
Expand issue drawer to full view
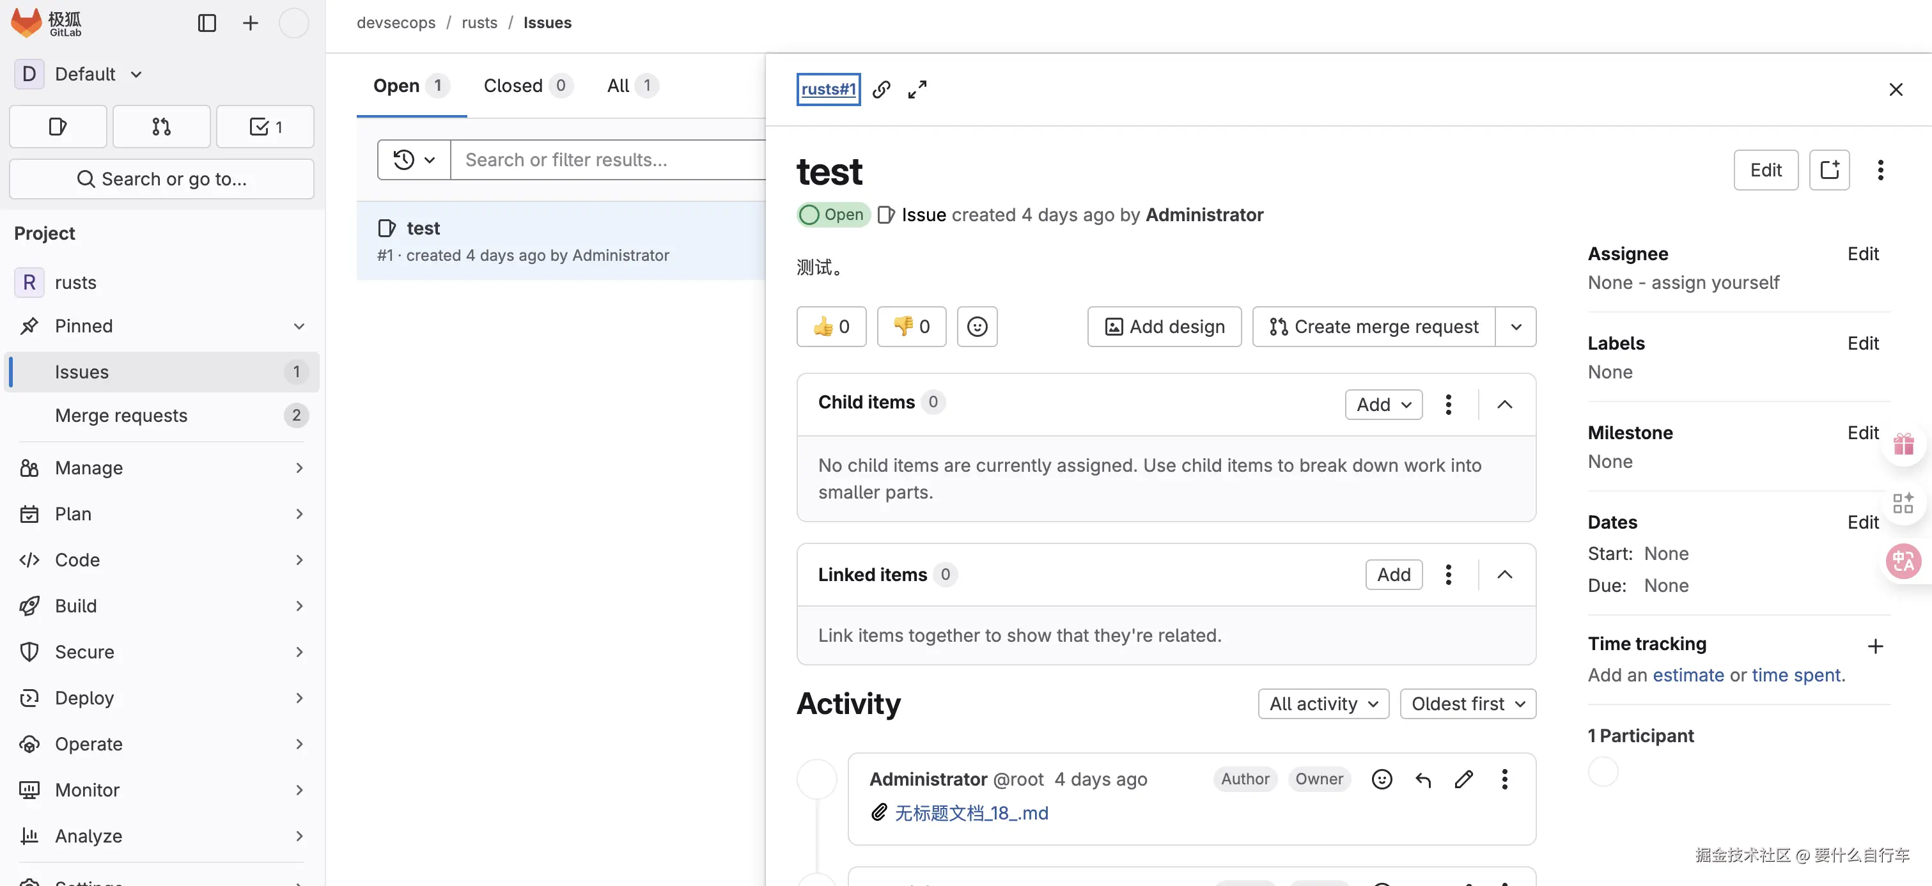tap(917, 89)
